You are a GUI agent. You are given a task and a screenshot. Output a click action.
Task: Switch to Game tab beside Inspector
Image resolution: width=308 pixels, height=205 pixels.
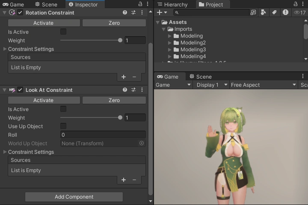[x=13, y=4]
